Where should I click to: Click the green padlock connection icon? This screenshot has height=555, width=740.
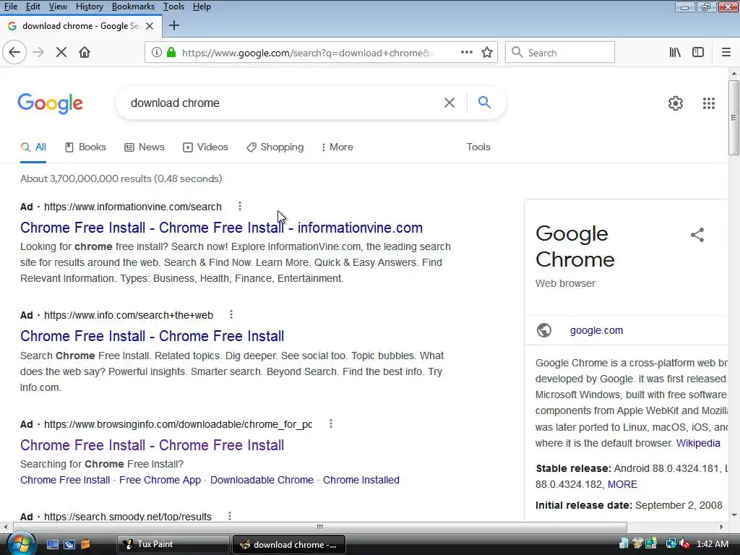pos(171,52)
